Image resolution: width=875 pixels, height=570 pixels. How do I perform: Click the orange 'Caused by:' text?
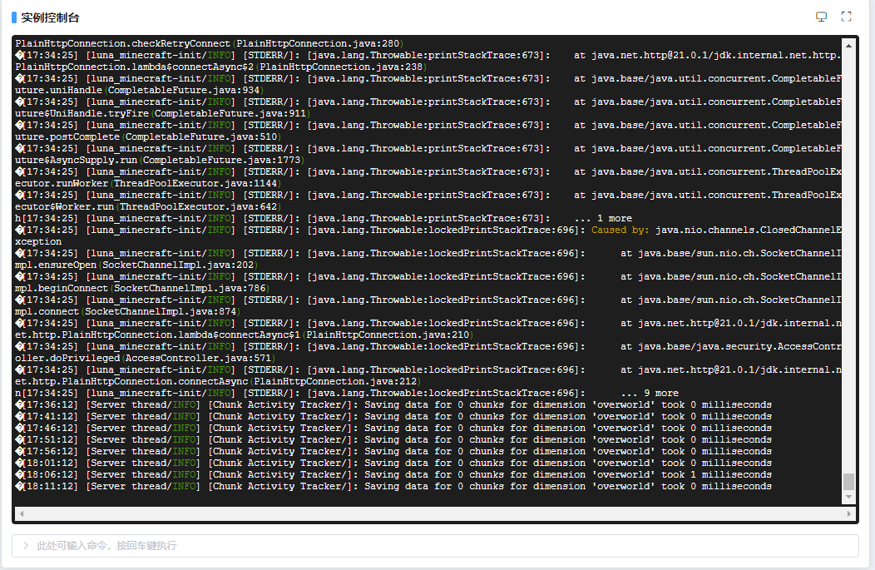coord(620,230)
